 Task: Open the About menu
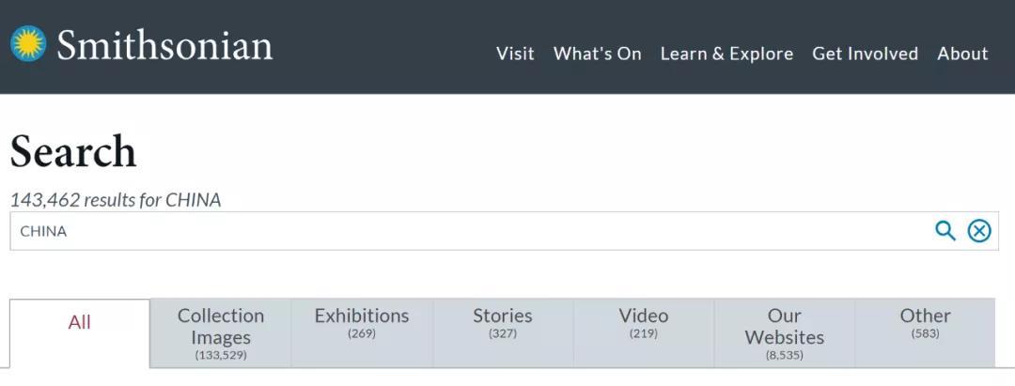click(962, 54)
